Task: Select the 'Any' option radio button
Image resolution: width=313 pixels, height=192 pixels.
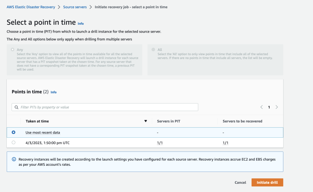Action: pos(12,49)
